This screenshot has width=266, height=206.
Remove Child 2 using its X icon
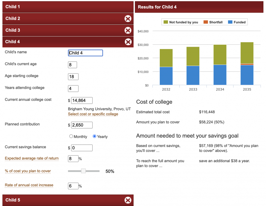point(128,18)
